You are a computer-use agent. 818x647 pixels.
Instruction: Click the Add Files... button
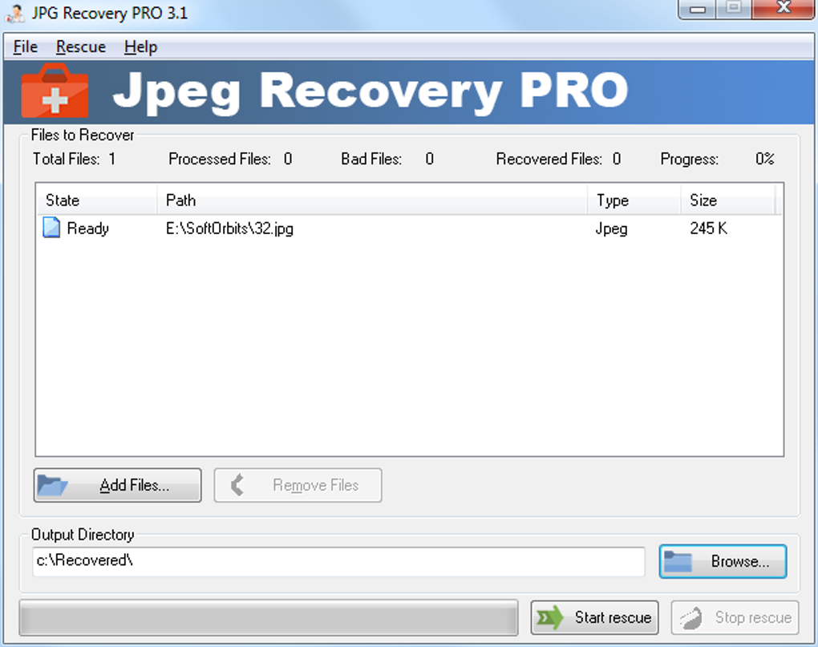coord(117,485)
